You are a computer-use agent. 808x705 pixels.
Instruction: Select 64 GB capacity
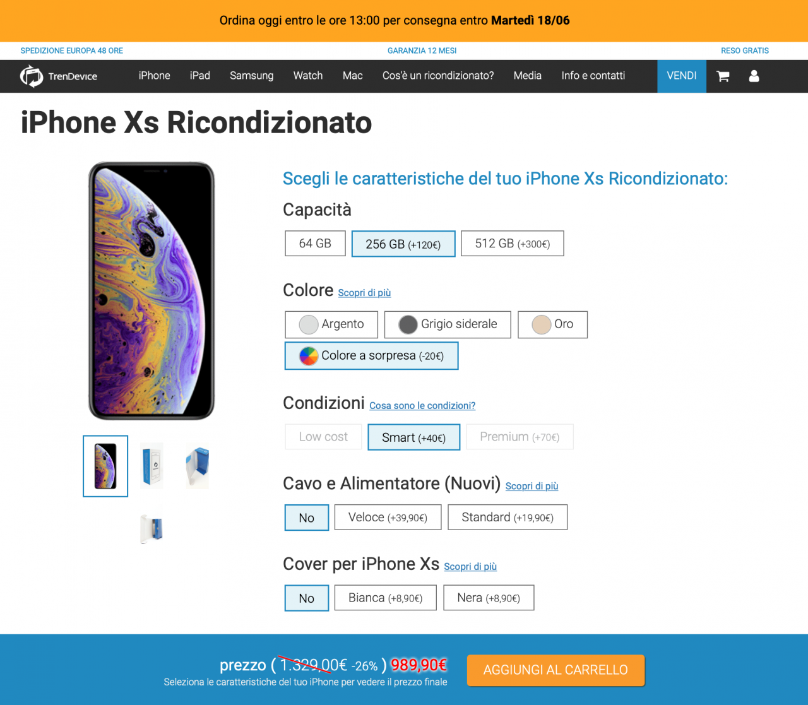(315, 244)
